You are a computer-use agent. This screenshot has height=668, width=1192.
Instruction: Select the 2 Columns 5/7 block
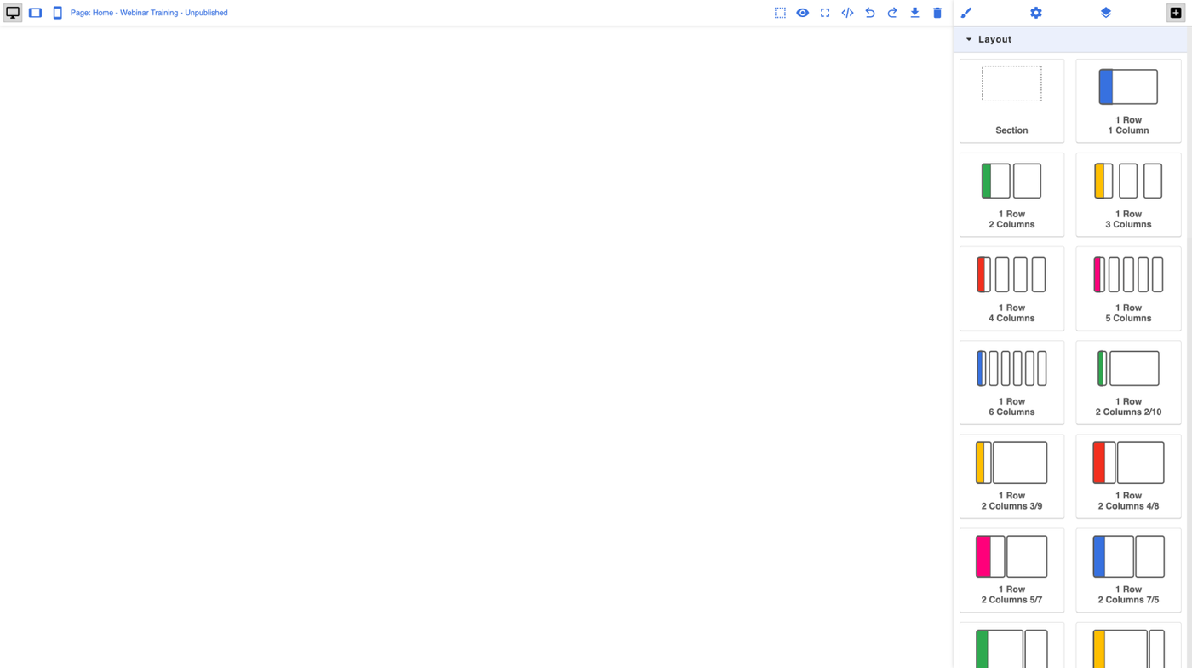(1011, 570)
